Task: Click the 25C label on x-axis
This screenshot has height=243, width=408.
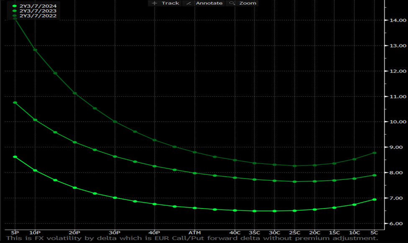Action: [x=295, y=233]
